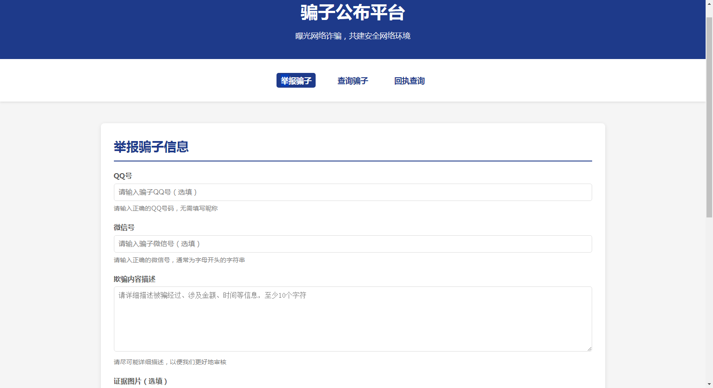Screen dimensions: 713x388
Task: Click the 举报骗子信息 section heading
Action: tap(151, 147)
